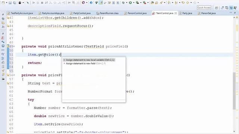The image size is (239, 134).
Task: Click the Open Type folder toolbar icon
Action: tap(156, 3)
